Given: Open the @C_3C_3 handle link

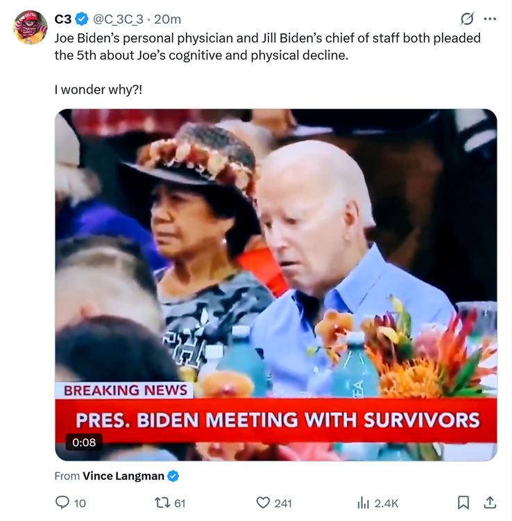Looking at the screenshot, I should [118, 19].
